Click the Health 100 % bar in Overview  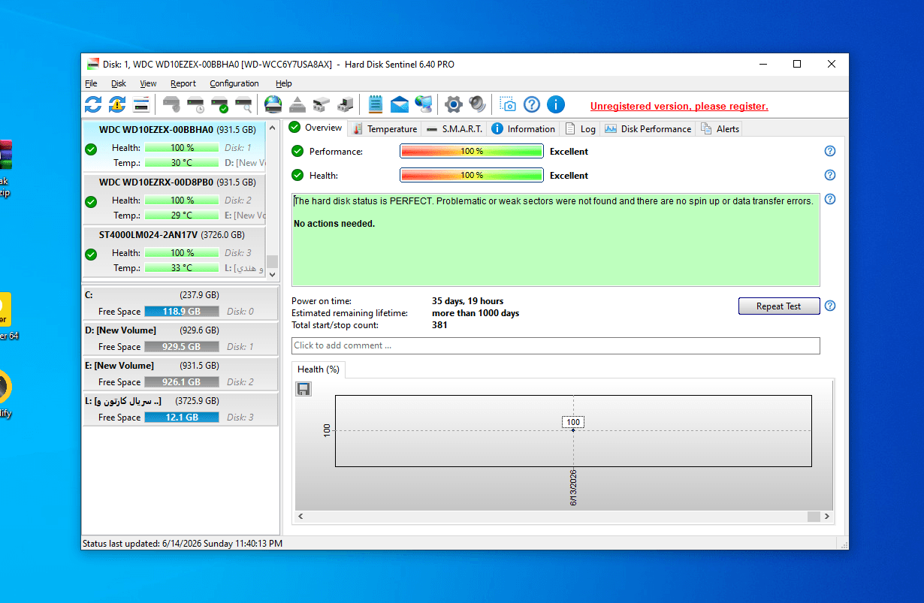pos(472,175)
